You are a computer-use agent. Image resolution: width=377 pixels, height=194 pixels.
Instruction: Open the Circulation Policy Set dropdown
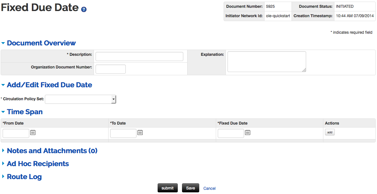click(x=81, y=99)
